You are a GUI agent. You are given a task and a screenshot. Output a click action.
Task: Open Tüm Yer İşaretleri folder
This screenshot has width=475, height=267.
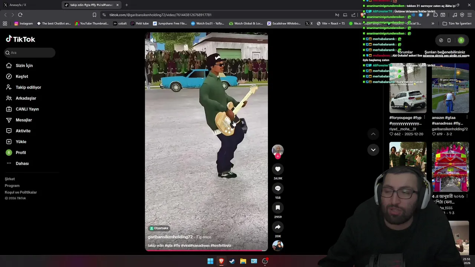tap(457, 23)
